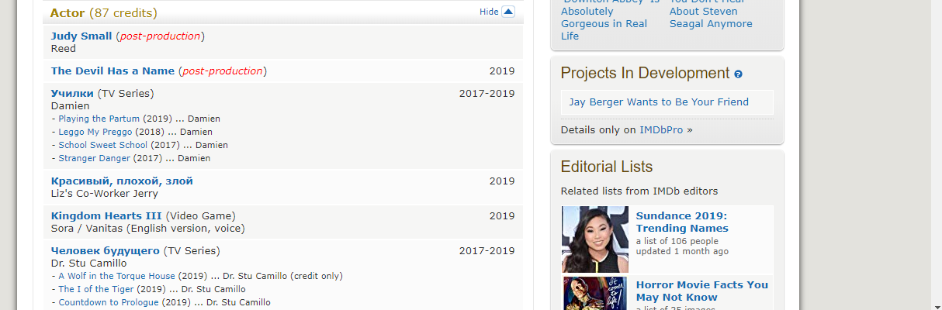Image resolution: width=942 pixels, height=310 pixels.
Task: Open Человек будущего TV series link
Action: pyautogui.click(x=106, y=250)
